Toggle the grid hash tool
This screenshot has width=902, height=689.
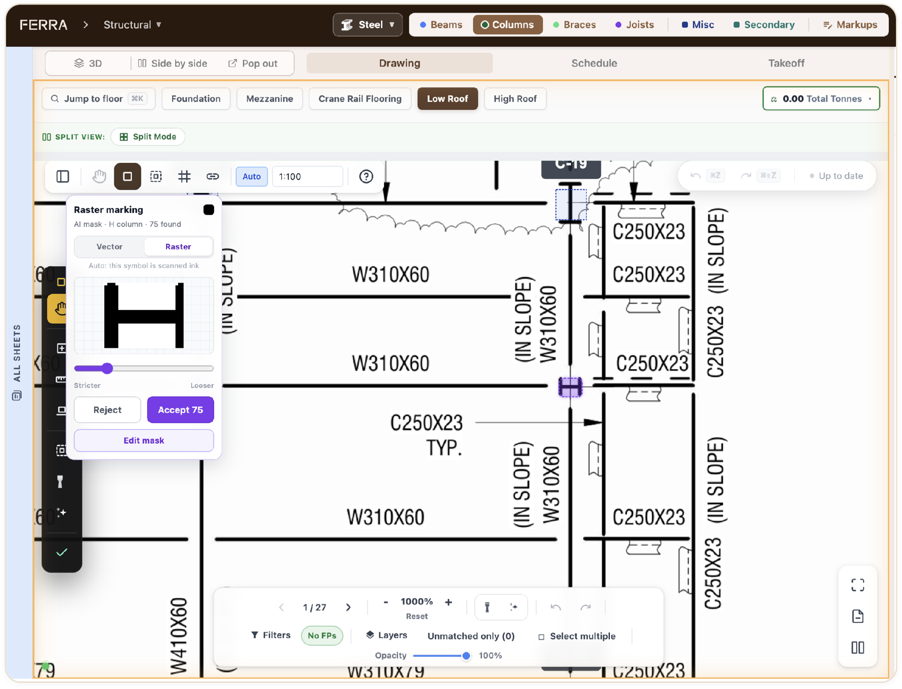click(184, 176)
